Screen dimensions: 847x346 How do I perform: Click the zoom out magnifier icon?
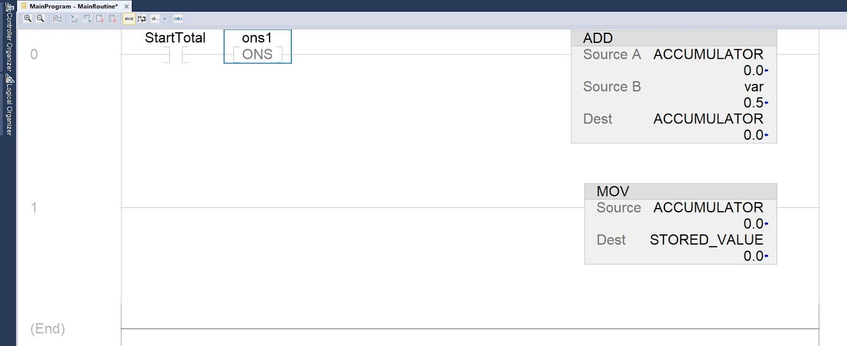40,19
